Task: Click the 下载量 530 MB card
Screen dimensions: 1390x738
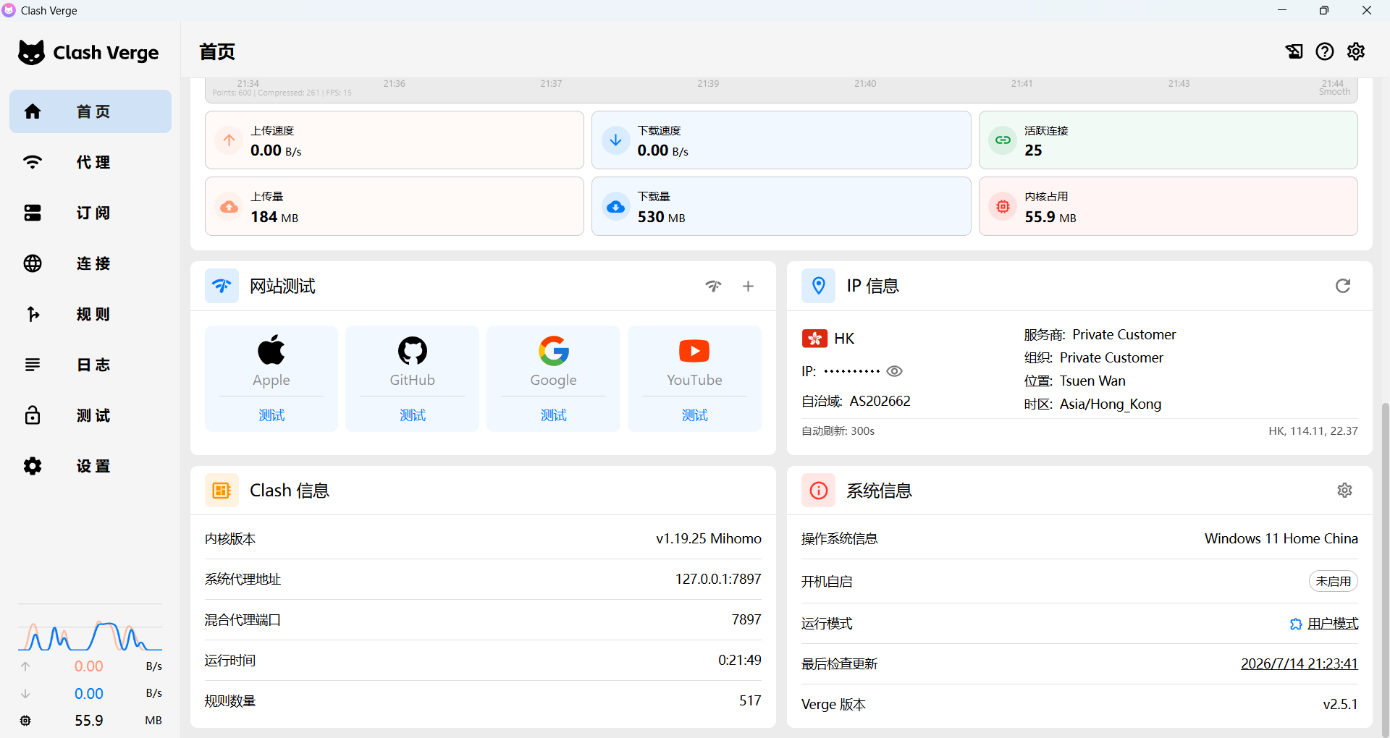Action: click(x=781, y=207)
